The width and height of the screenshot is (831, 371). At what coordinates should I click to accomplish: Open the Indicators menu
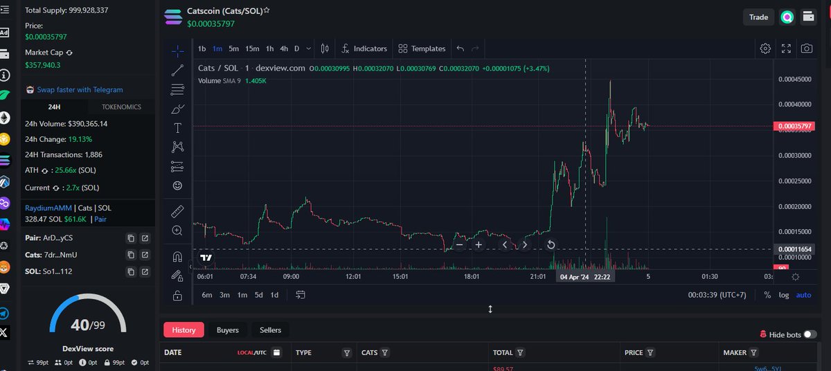click(364, 48)
